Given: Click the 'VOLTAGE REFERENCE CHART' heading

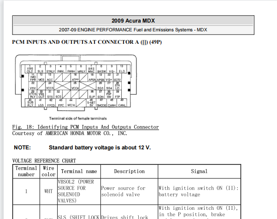Looking at the screenshot, I should pos(44,160).
